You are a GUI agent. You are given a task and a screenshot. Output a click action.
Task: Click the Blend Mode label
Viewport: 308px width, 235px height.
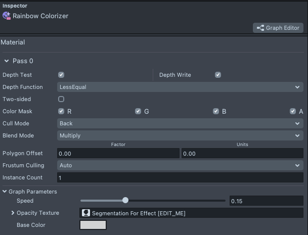18,135
